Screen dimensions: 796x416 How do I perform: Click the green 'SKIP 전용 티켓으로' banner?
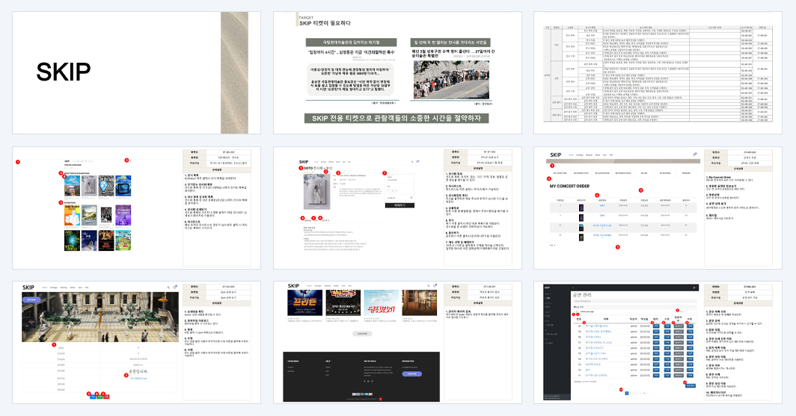[x=397, y=118]
